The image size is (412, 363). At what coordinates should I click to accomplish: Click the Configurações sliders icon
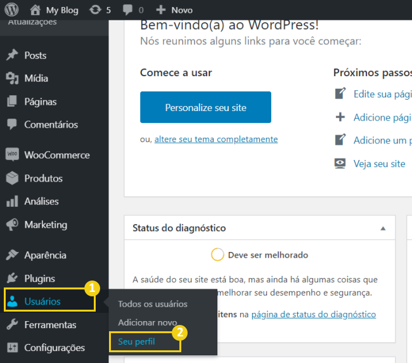[12, 348]
